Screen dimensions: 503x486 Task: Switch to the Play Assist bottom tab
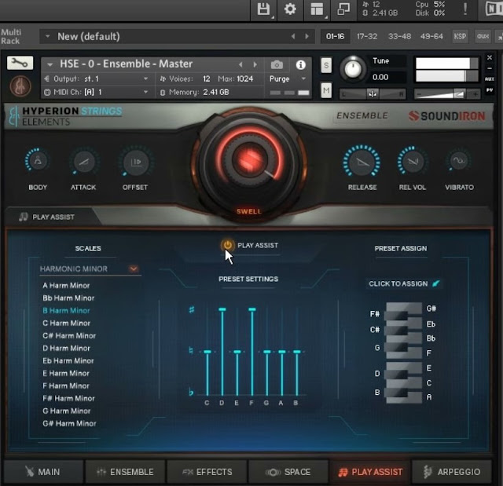point(370,472)
